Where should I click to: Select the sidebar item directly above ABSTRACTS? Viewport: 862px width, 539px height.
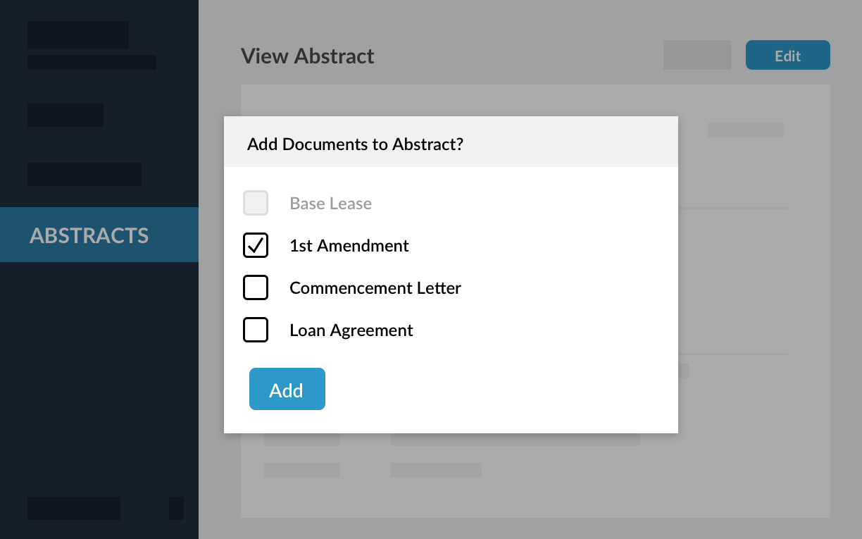click(85, 174)
